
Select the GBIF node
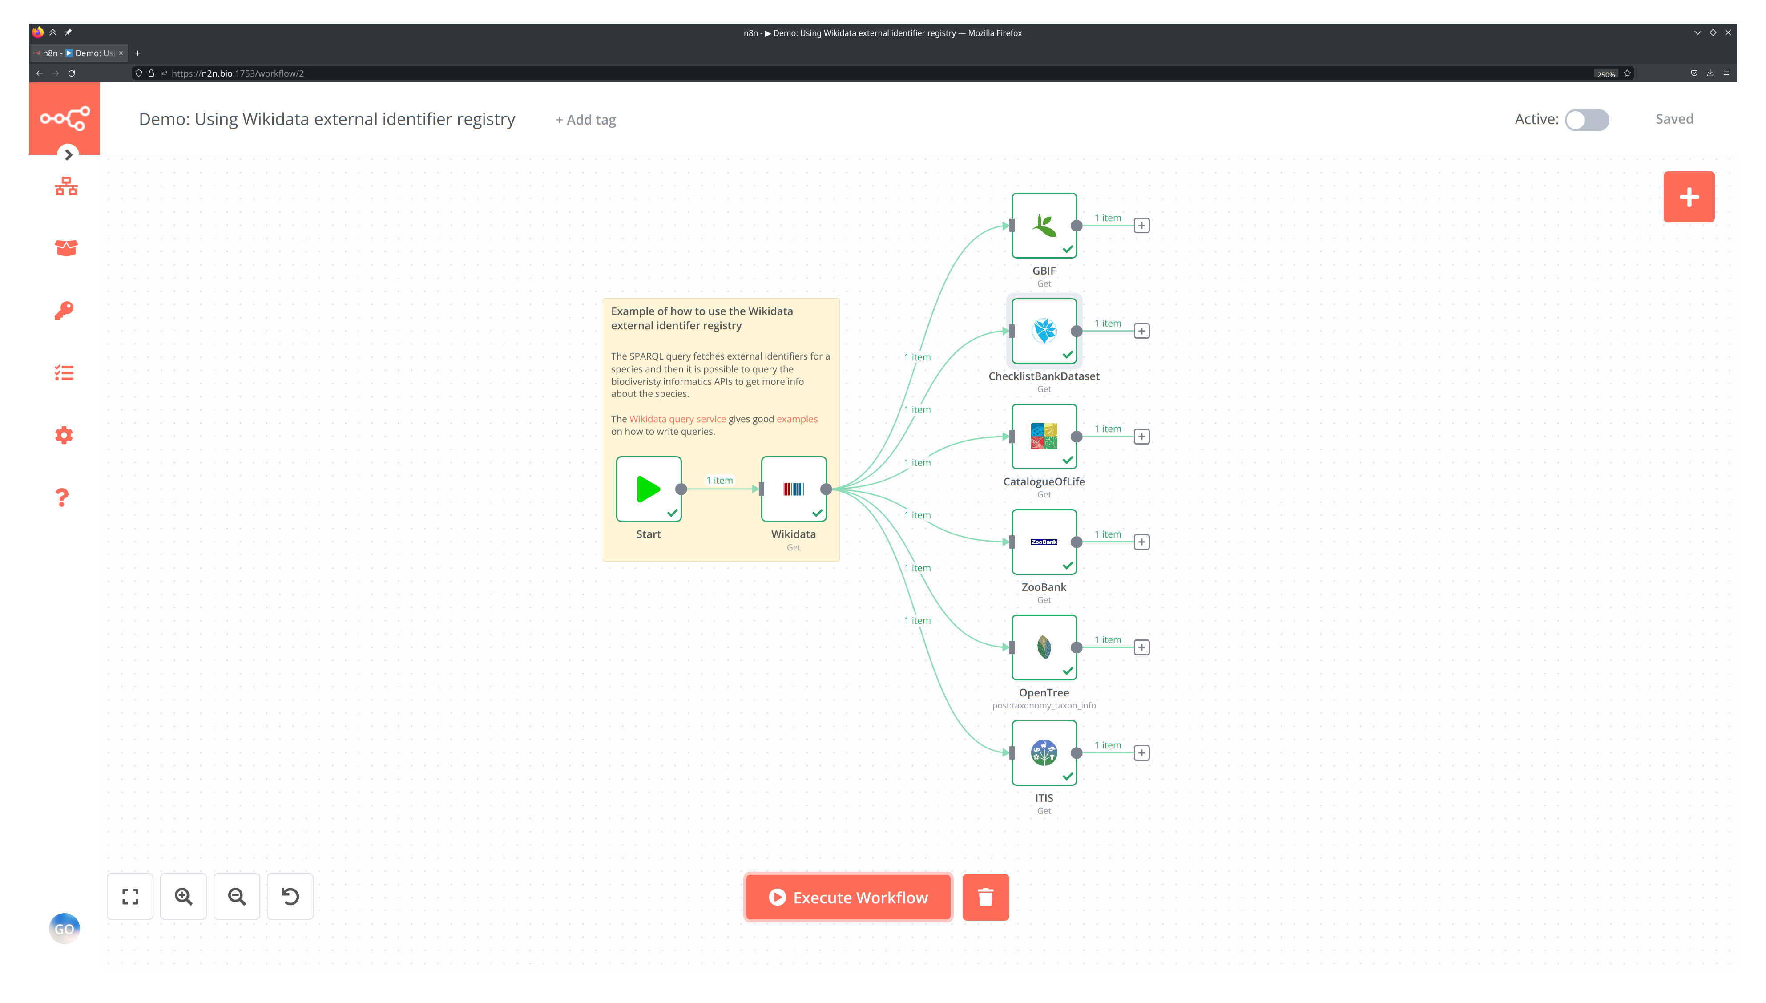tap(1044, 225)
